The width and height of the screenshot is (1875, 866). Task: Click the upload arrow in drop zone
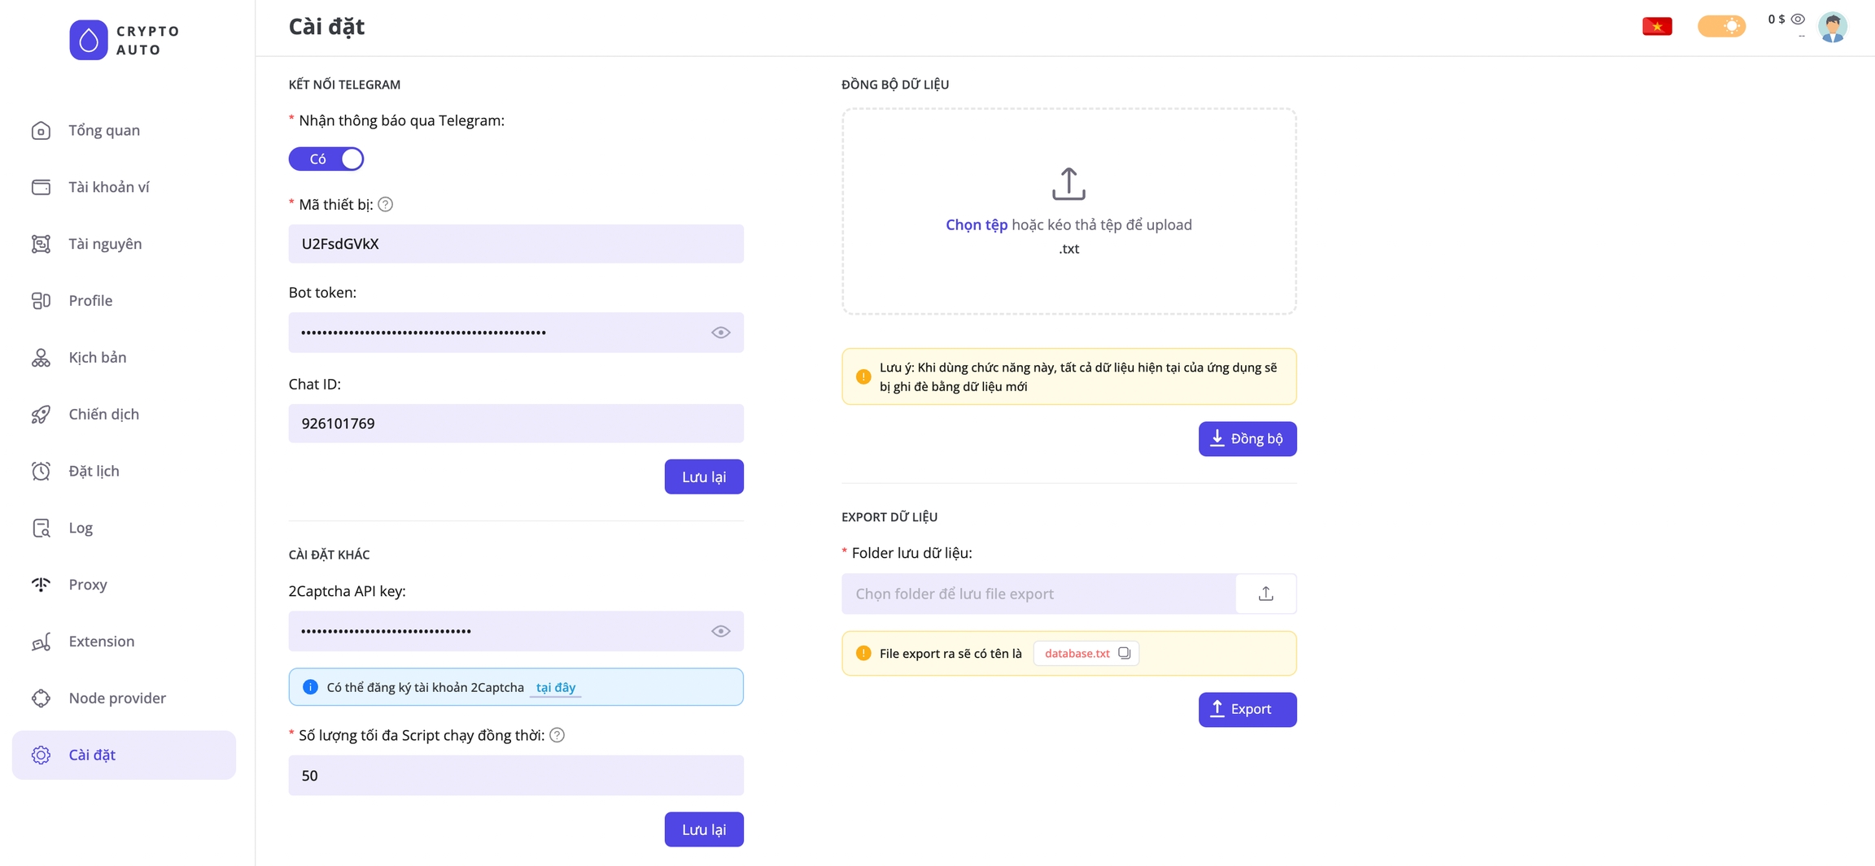pos(1069,184)
